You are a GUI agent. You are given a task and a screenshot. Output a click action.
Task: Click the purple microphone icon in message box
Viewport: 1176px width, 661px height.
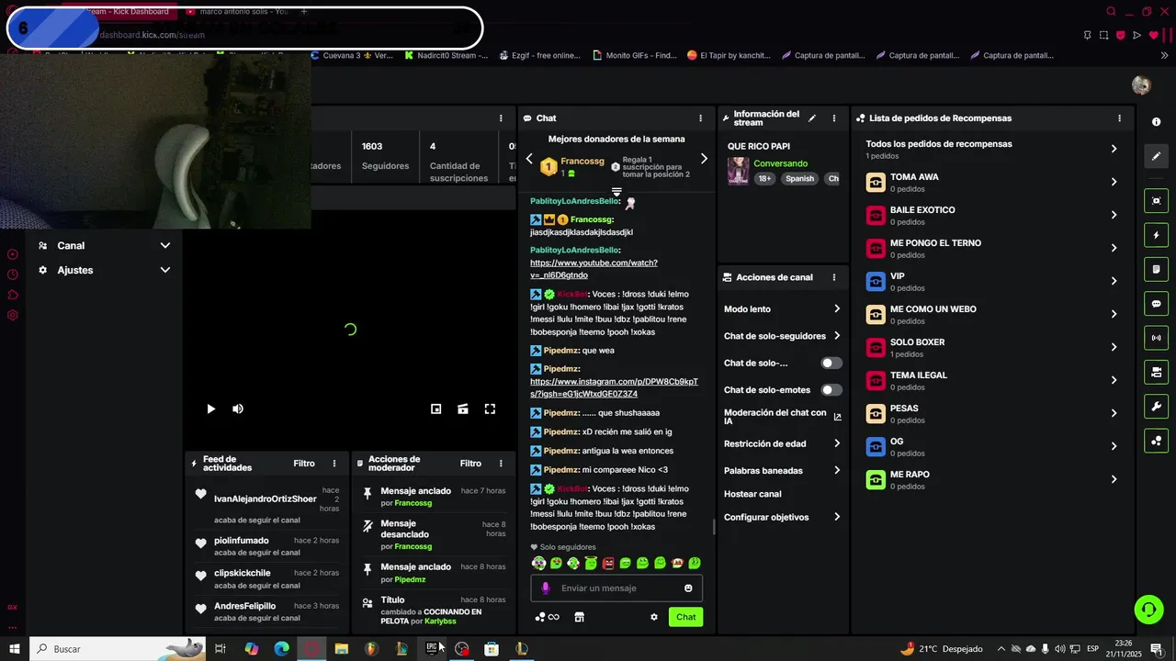pos(545,588)
